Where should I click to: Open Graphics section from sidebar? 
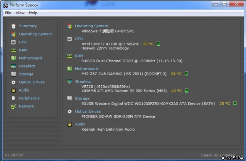(27, 66)
